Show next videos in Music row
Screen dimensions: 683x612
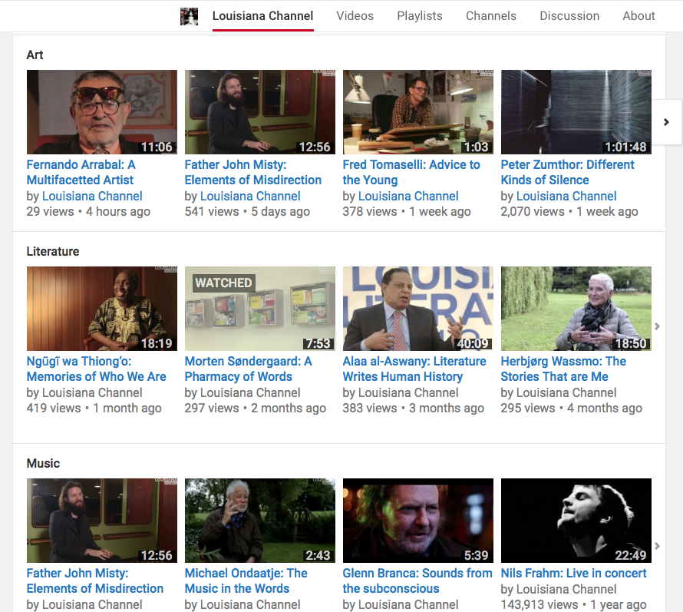pos(658,546)
